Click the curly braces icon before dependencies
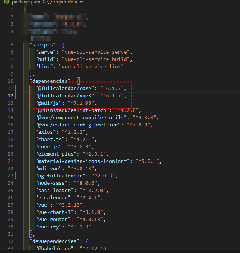Viewport: 240px width, 253px height. click(49, 2)
